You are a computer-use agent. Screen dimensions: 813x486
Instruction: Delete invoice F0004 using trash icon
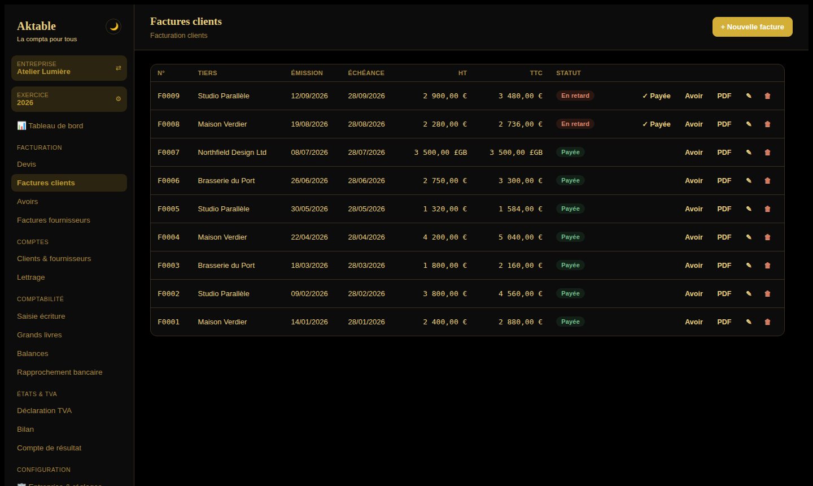767,237
